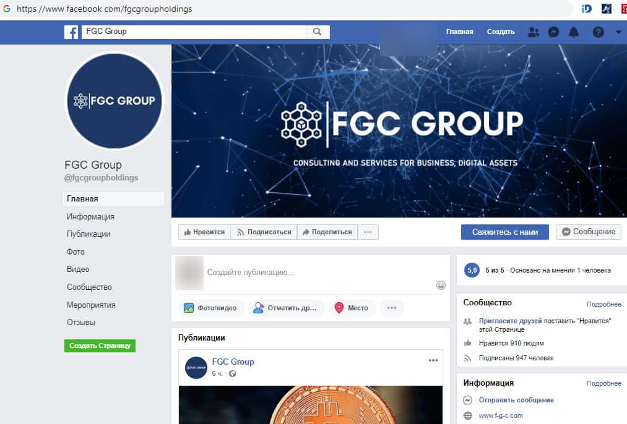Click the search magnifier icon
Viewport: 627px width, 424px height.
(x=317, y=32)
